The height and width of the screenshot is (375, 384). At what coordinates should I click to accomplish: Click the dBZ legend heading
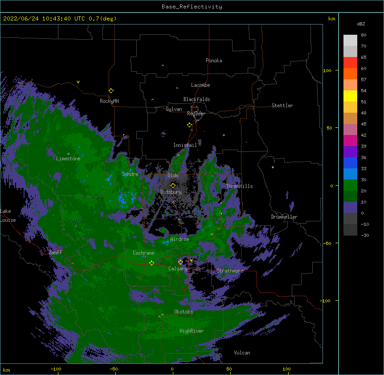click(x=361, y=24)
